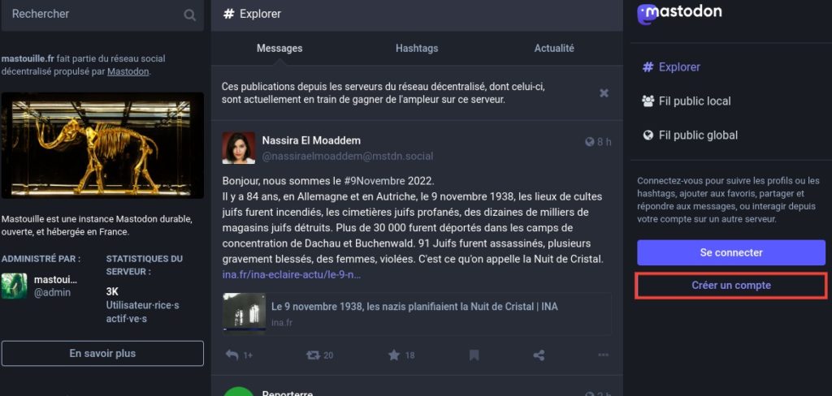Open the ina.fr link preview card
The image size is (832, 396).
coord(417,313)
